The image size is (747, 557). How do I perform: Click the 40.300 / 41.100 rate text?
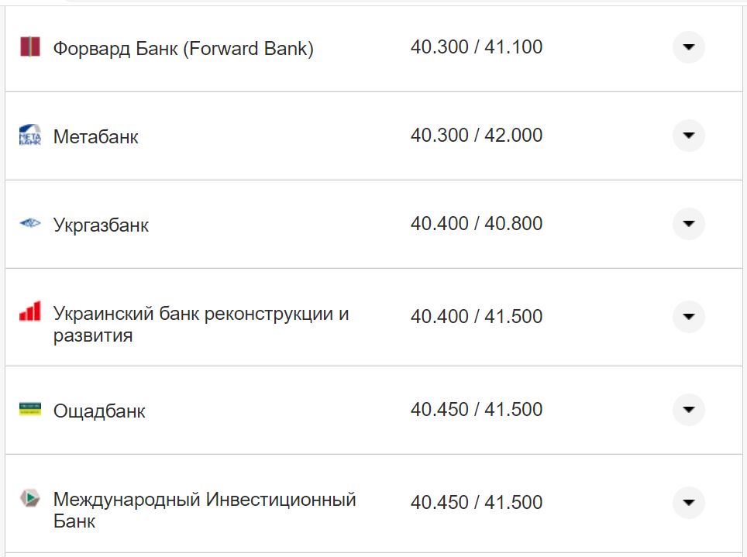(x=477, y=46)
